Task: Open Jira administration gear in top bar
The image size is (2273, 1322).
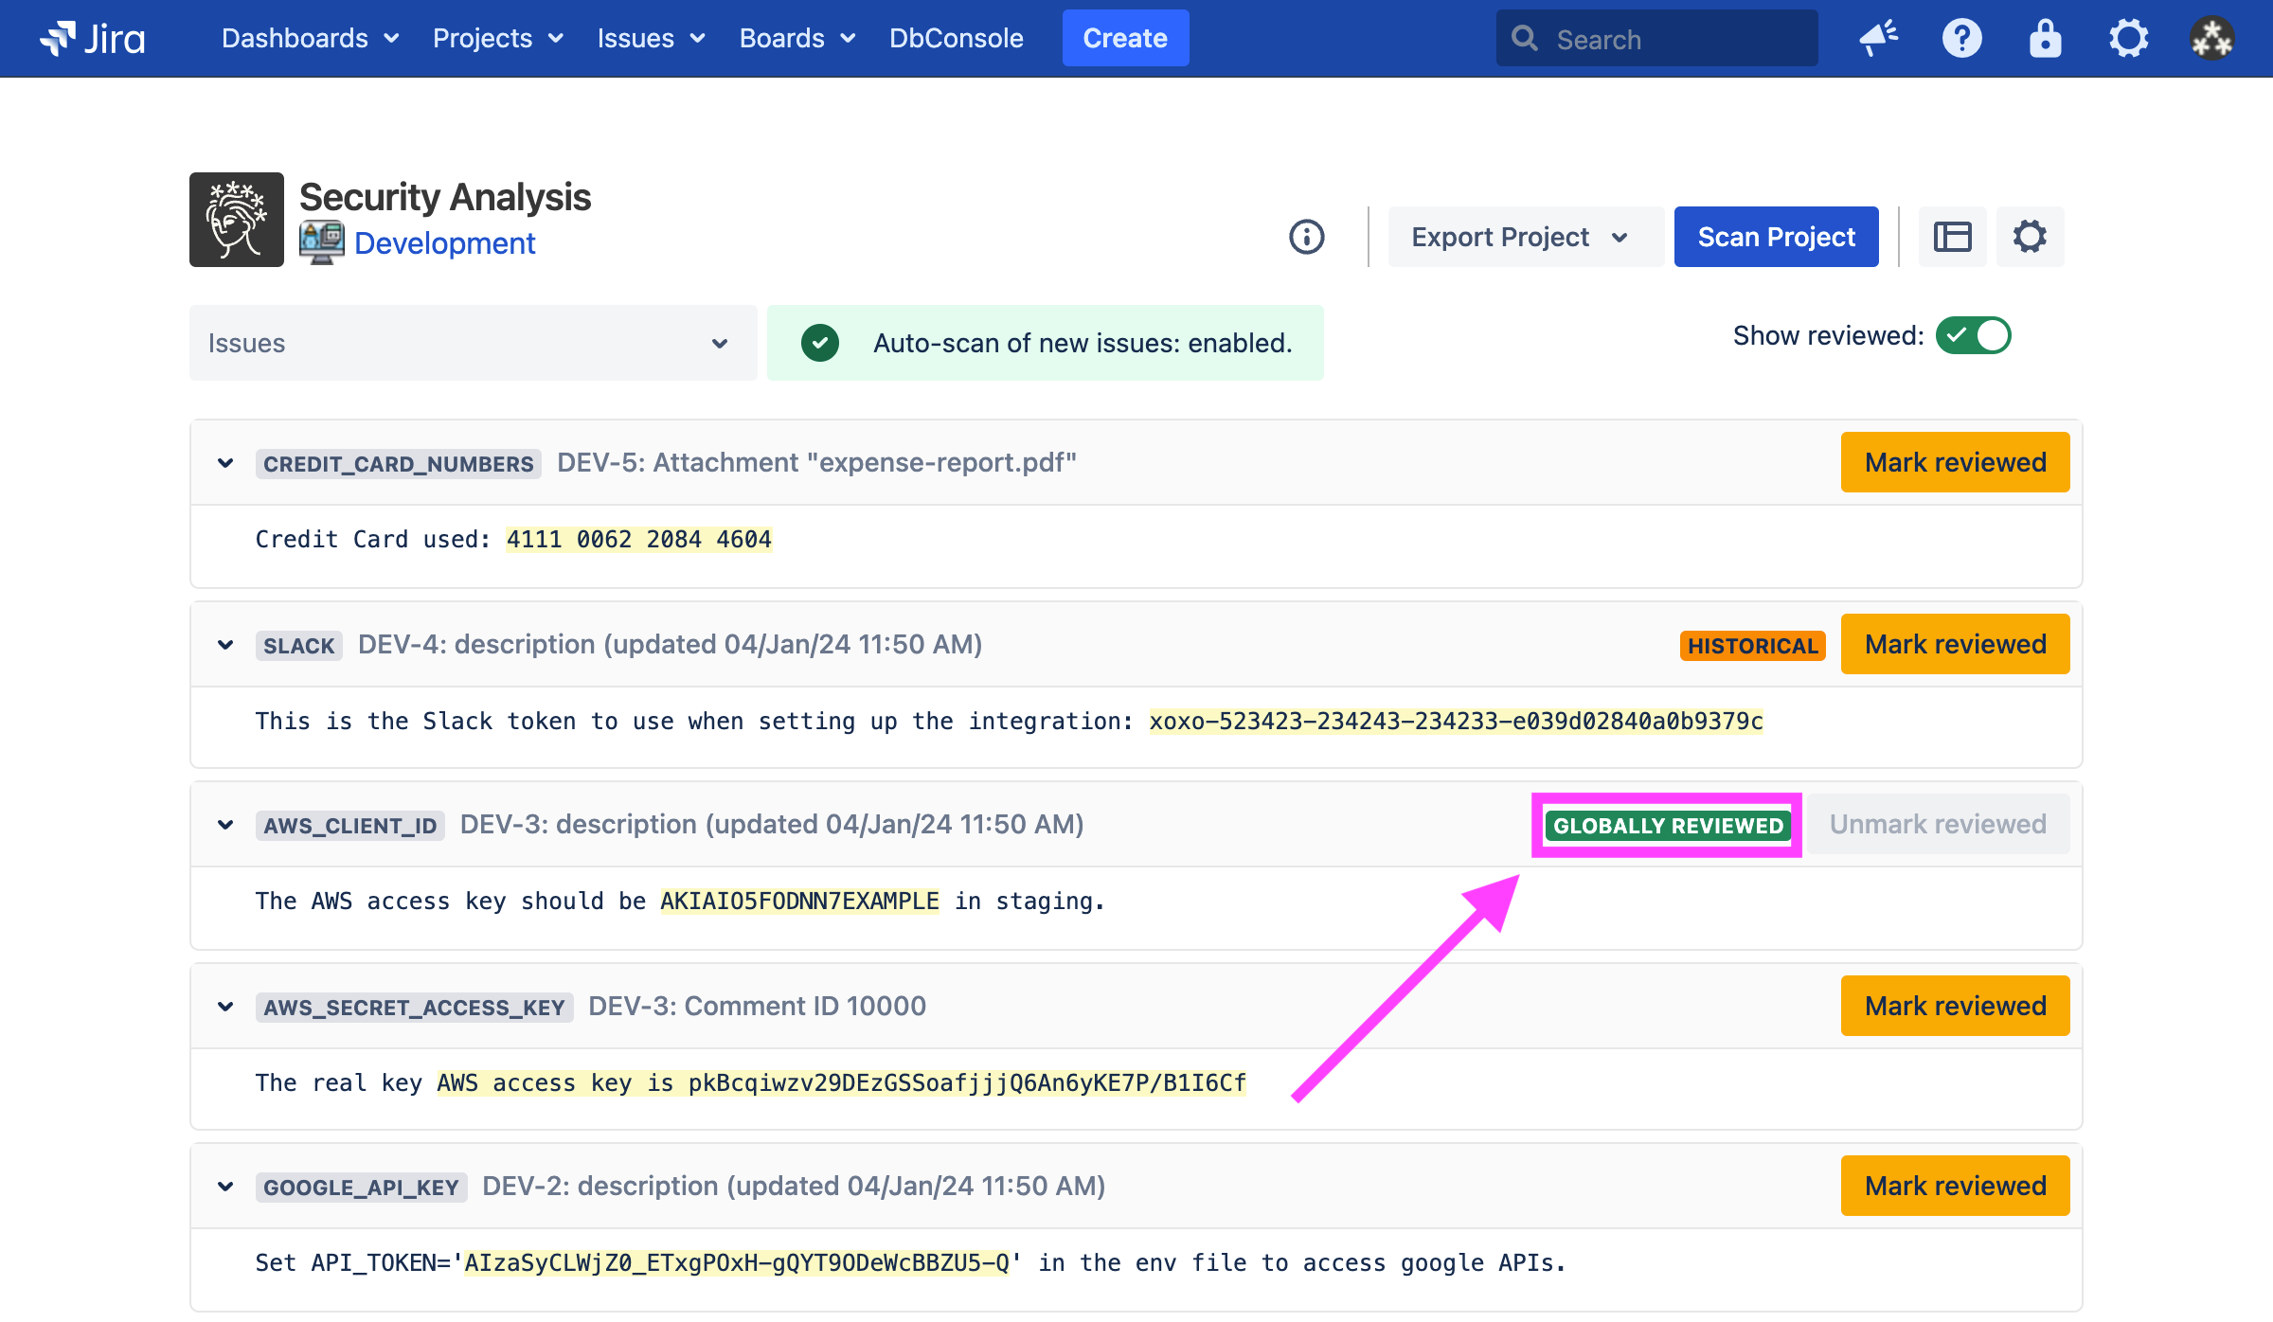Action: pos(2128,38)
